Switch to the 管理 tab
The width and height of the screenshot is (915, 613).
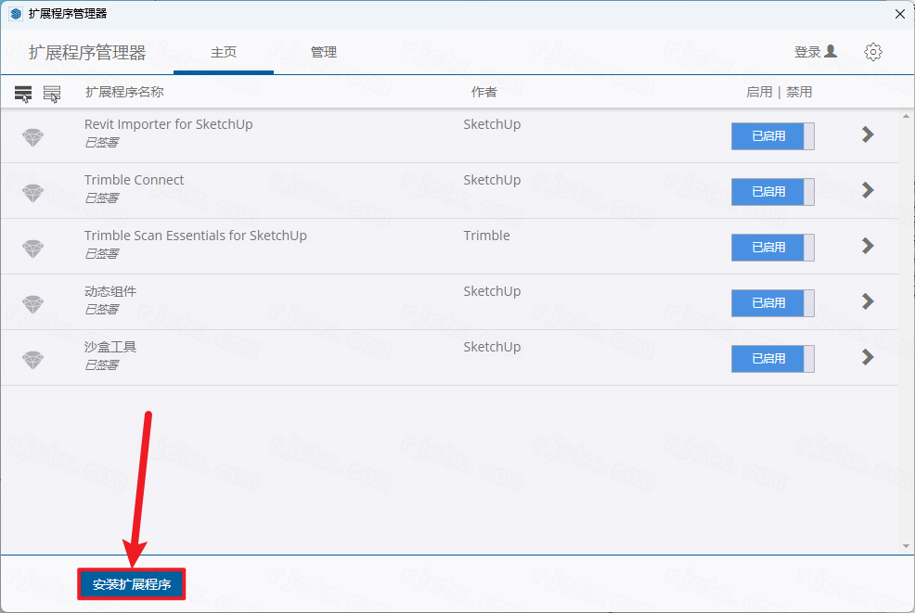[323, 53]
